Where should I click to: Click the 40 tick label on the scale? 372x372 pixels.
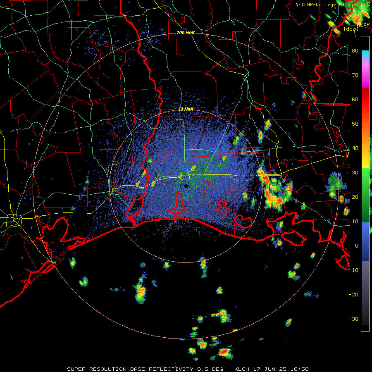click(x=355, y=148)
